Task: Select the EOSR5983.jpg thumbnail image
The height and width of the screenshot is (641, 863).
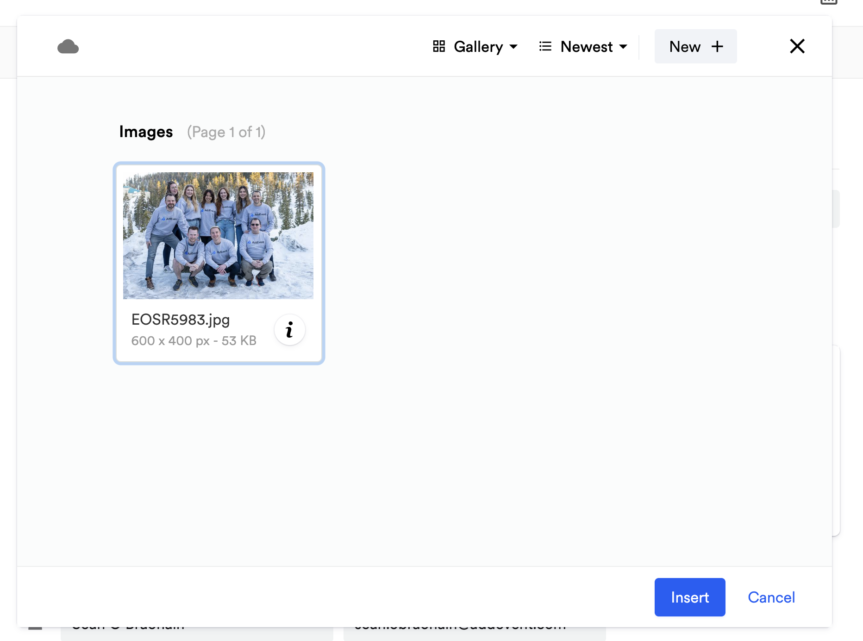Action: (218, 236)
